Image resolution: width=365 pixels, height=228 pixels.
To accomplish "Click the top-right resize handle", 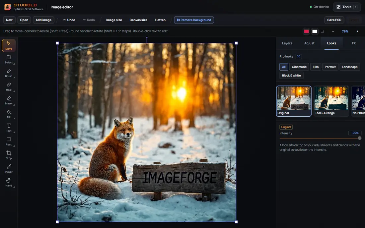I will click(236, 43).
